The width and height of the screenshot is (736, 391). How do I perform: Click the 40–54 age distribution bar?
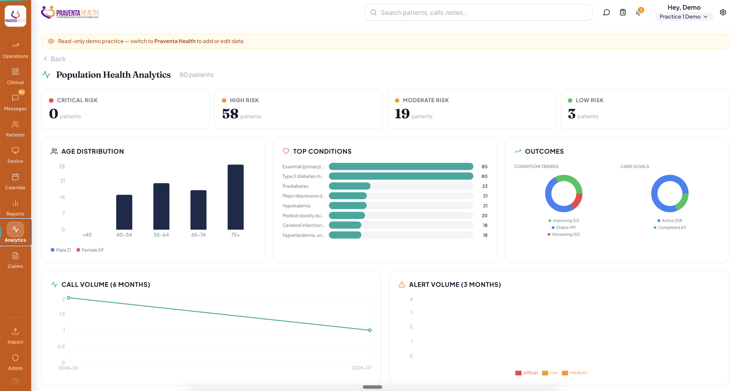pyautogui.click(x=124, y=212)
